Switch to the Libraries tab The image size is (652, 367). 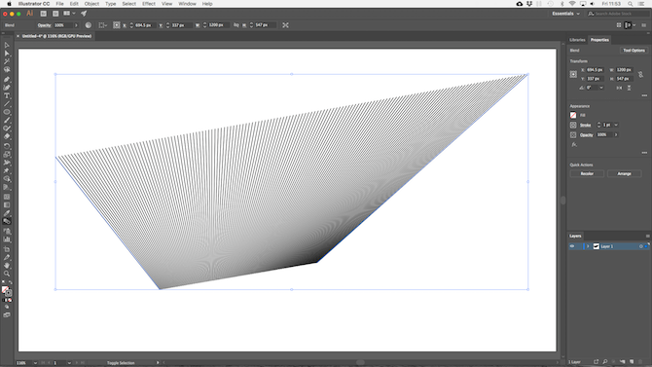[577, 40]
